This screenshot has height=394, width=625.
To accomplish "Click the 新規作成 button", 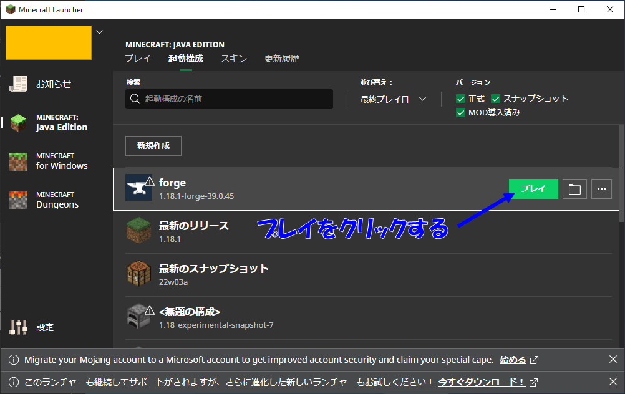I will [x=153, y=146].
